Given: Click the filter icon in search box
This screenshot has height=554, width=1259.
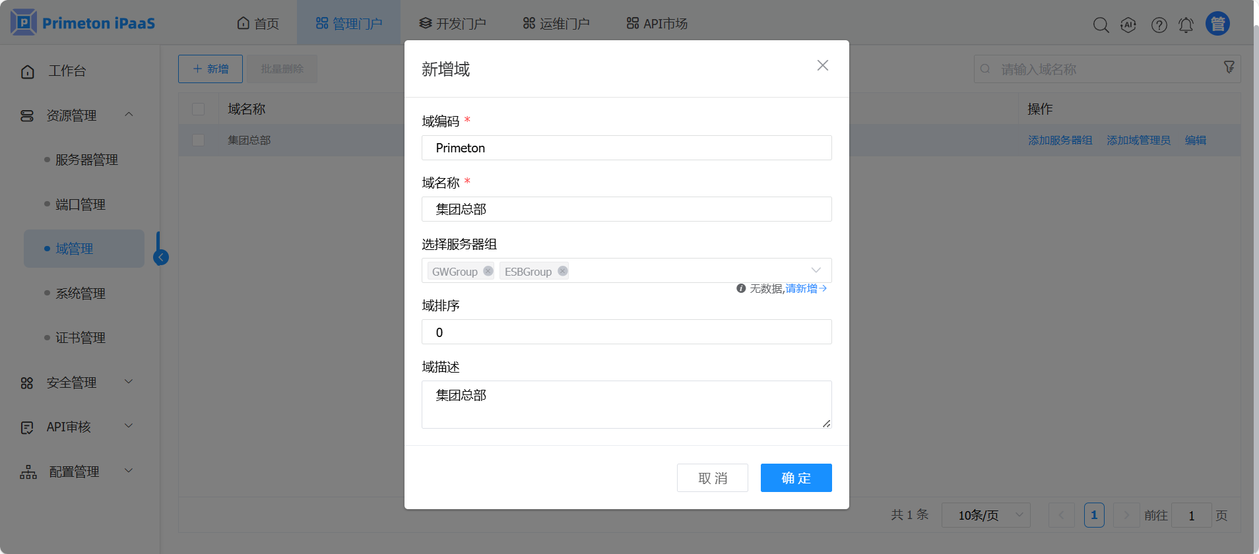Looking at the screenshot, I should click(x=1229, y=68).
